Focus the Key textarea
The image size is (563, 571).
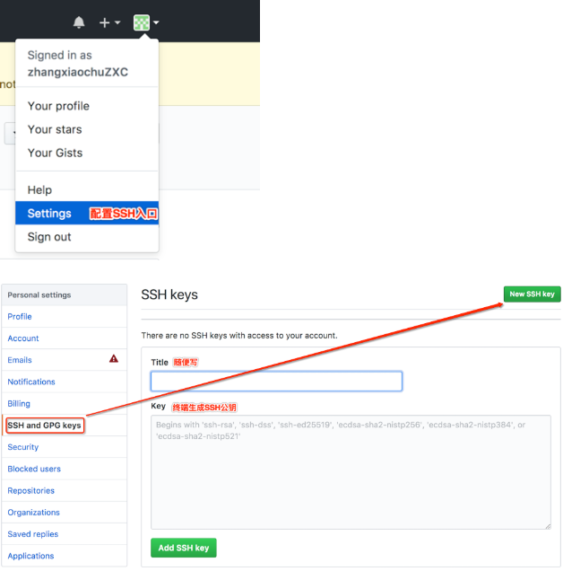pos(351,472)
